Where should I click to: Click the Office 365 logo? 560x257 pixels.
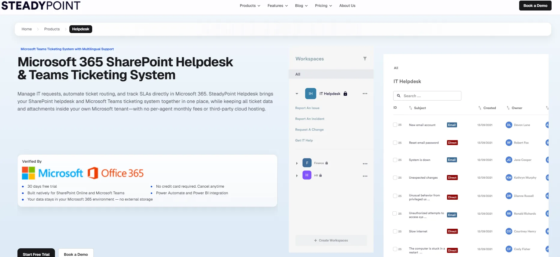coord(116,173)
